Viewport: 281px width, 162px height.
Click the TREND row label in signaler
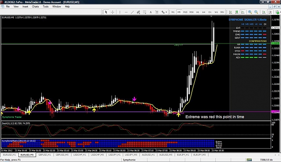point(236,31)
